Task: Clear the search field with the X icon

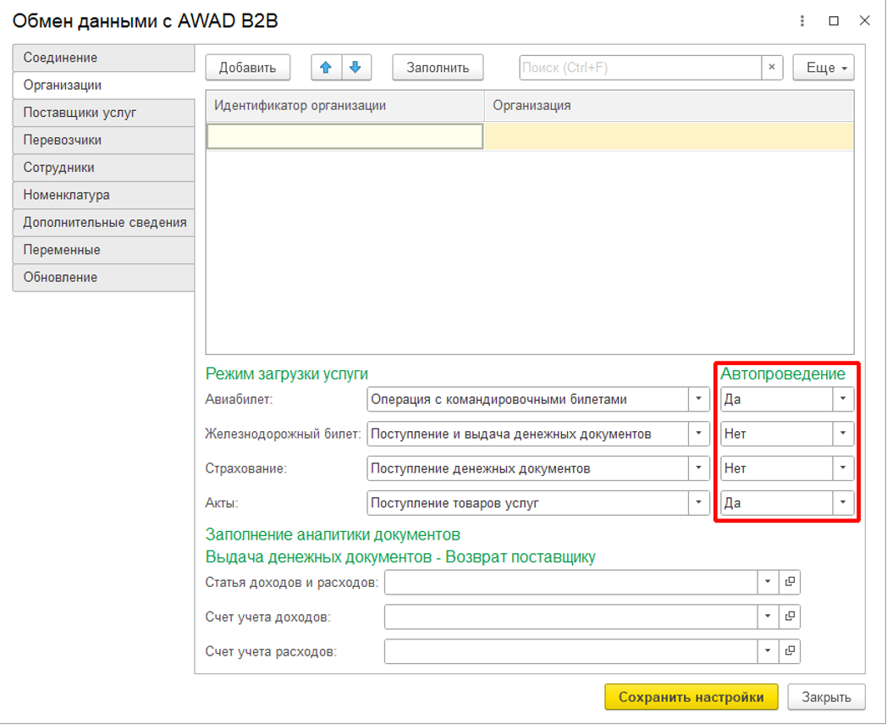Action: click(771, 68)
